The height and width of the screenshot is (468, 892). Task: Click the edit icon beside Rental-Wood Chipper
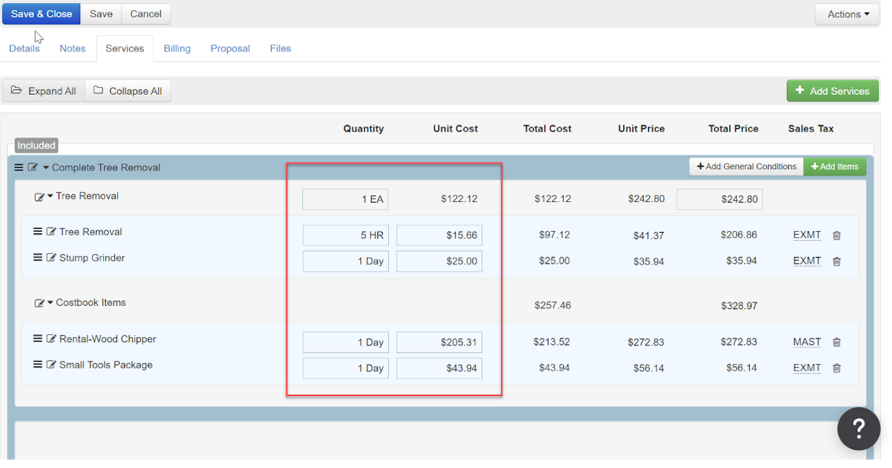(51, 339)
